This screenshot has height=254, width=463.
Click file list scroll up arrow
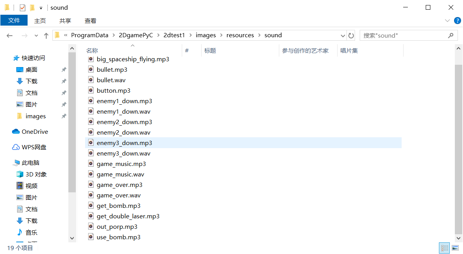tap(458, 48)
